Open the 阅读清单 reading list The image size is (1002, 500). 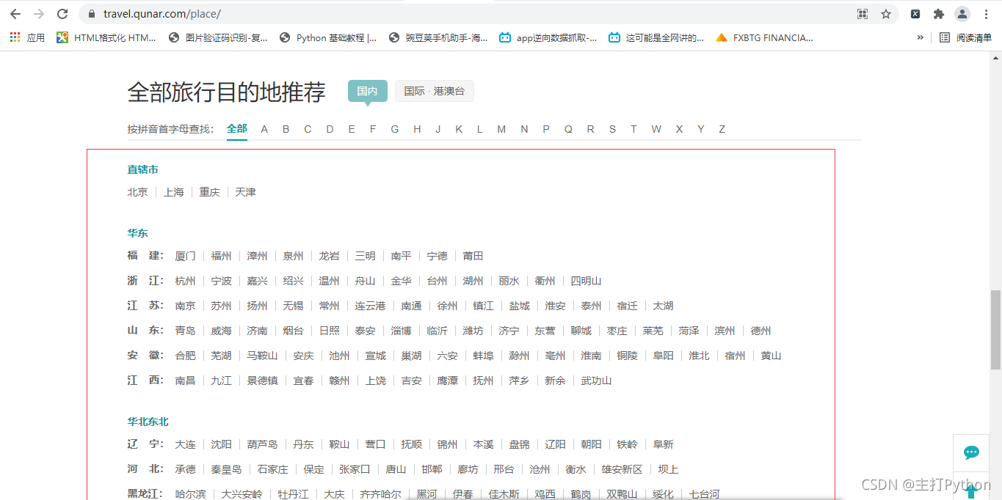966,37
